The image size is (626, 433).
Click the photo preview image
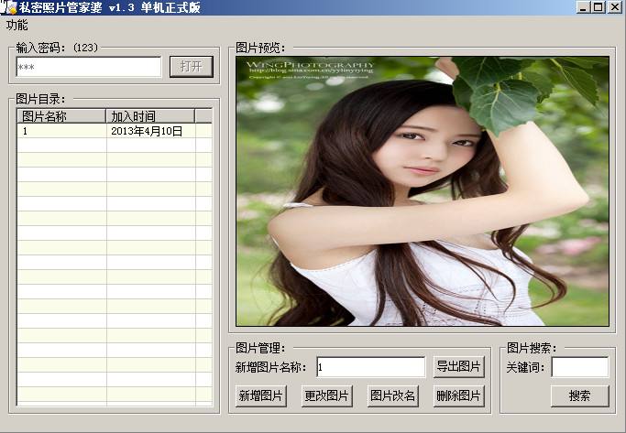423,191
